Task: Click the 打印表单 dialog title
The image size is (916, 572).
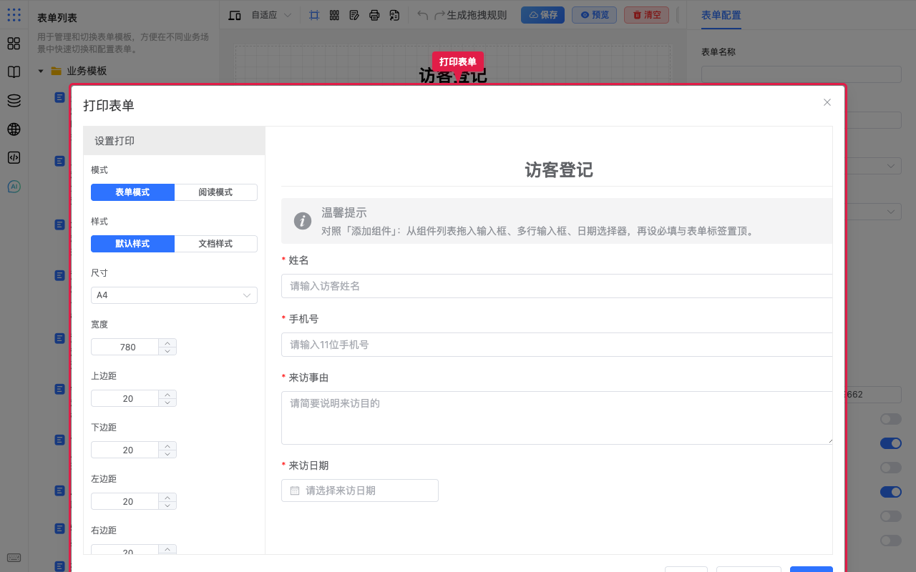Action: (109, 105)
